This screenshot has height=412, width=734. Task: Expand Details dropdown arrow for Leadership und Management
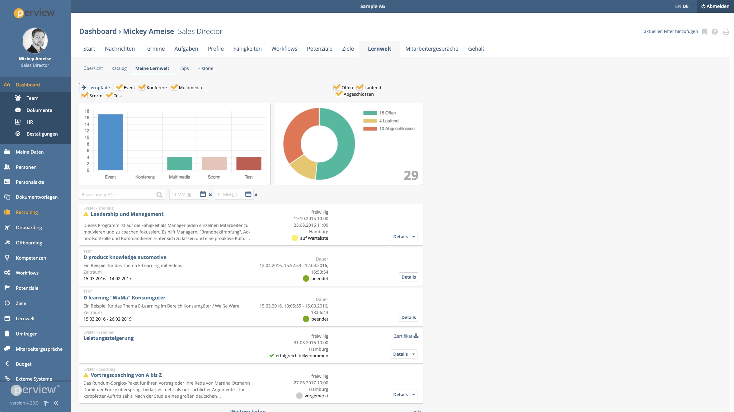pos(414,237)
